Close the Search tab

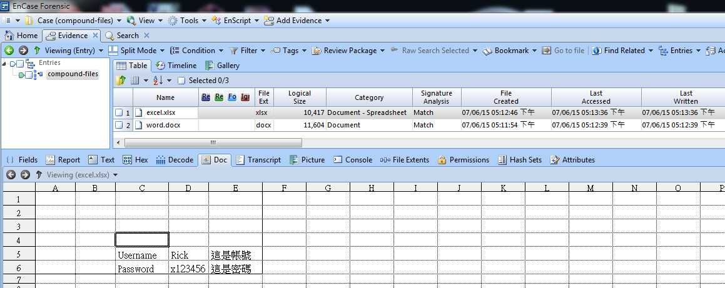146,36
